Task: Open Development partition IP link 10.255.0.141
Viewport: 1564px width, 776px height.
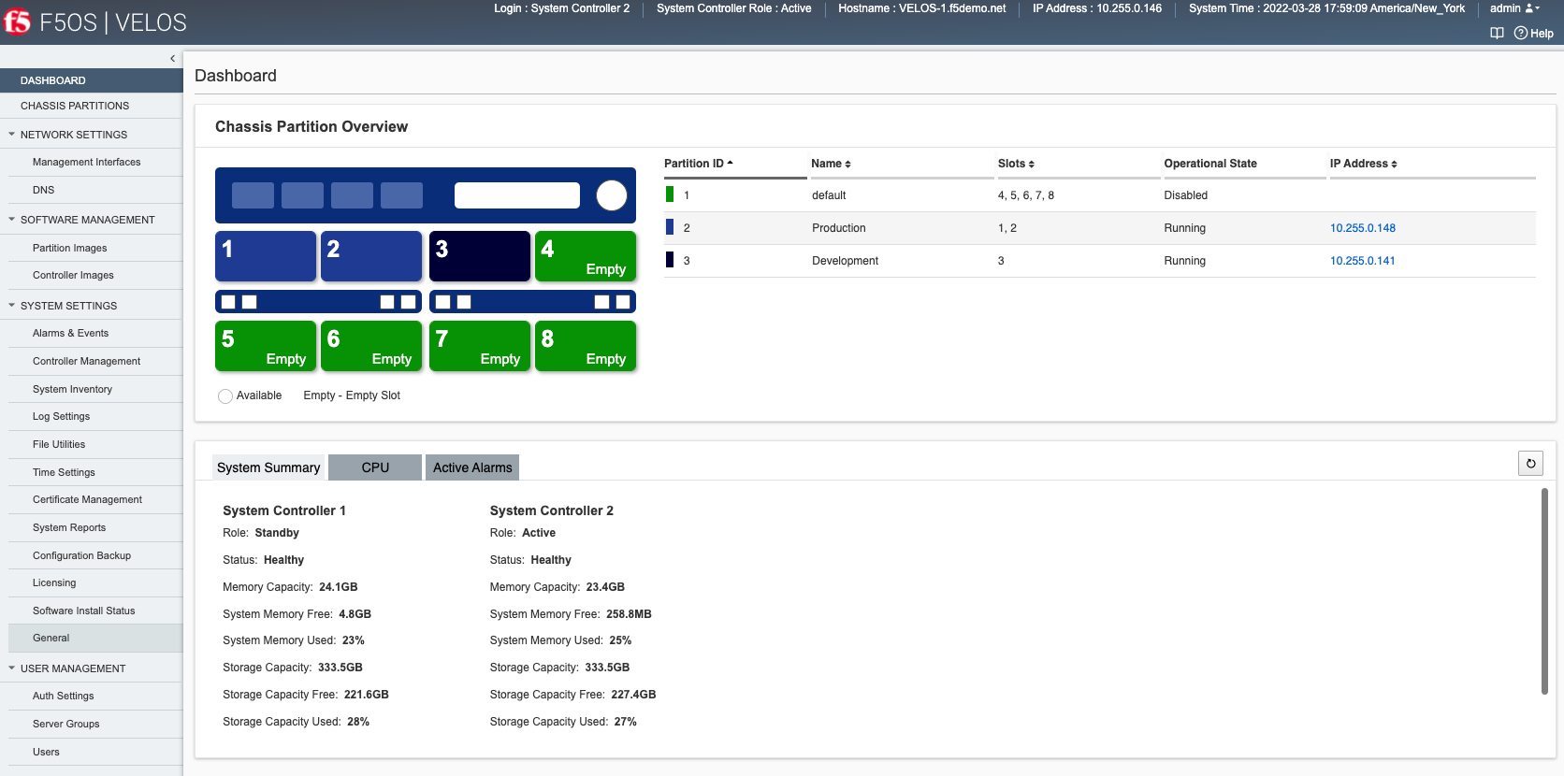Action: pos(1362,261)
